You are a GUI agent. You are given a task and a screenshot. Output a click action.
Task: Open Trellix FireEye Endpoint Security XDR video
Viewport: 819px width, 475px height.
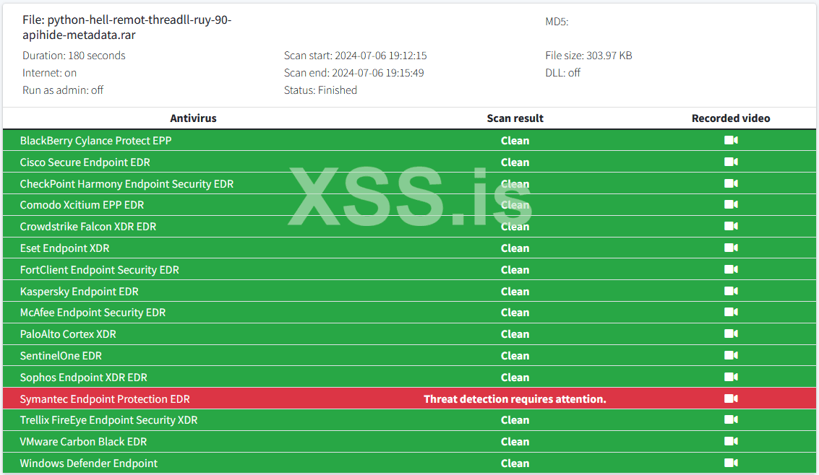(x=731, y=419)
